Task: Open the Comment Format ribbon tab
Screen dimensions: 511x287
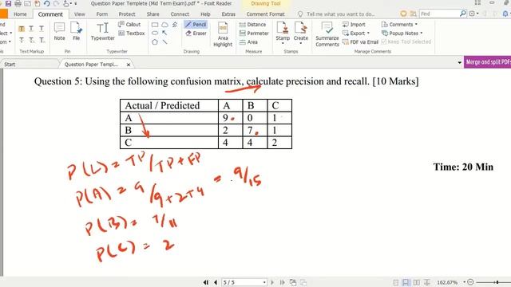Action: 266,14
